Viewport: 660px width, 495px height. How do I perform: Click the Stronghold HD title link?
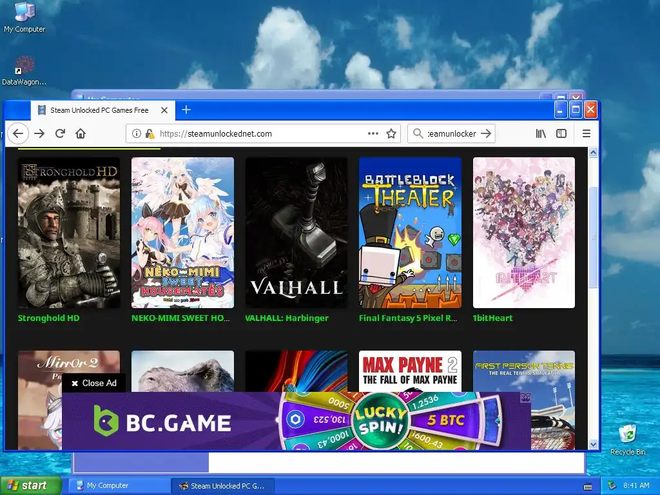point(48,318)
